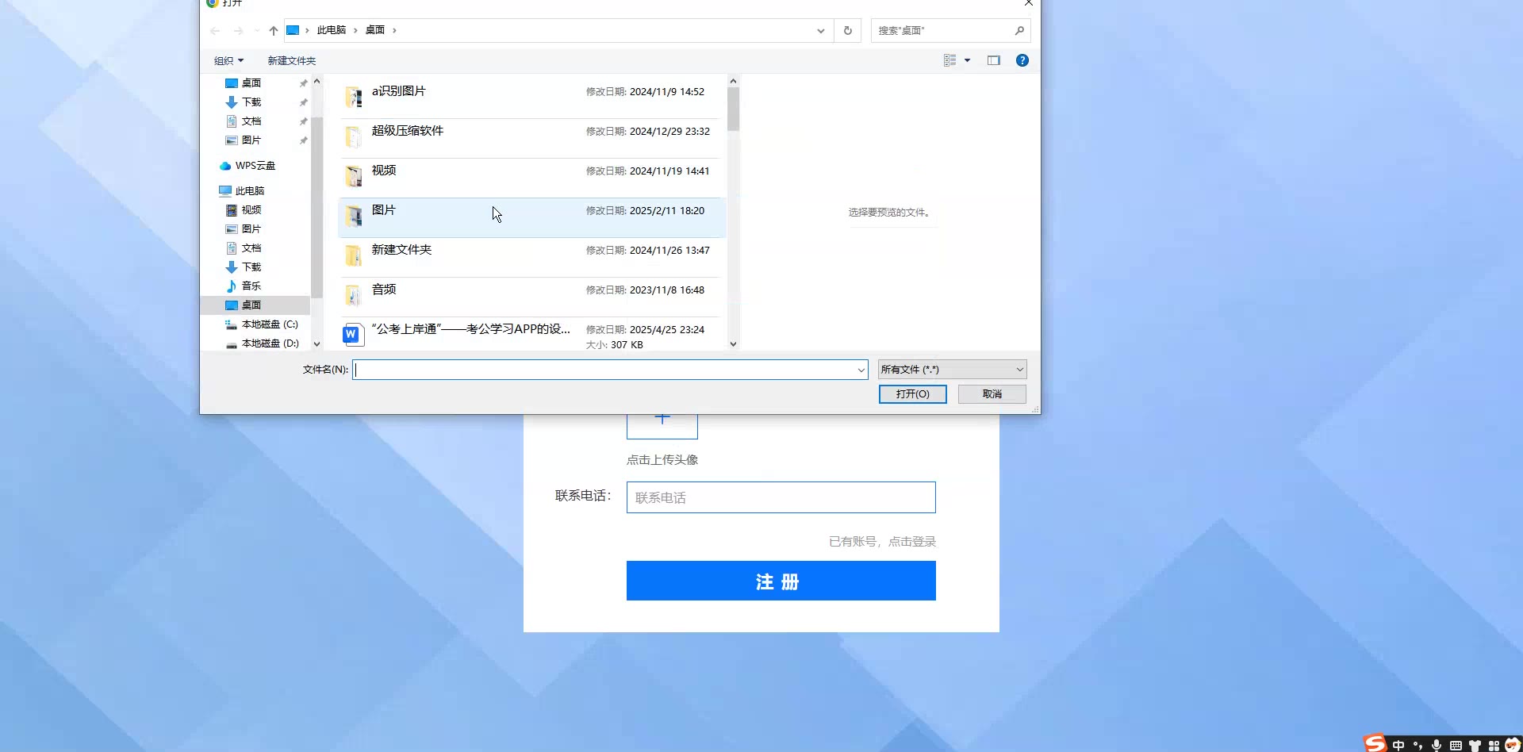Click the 桌面 breadcrumb segment in the address bar

click(x=375, y=30)
